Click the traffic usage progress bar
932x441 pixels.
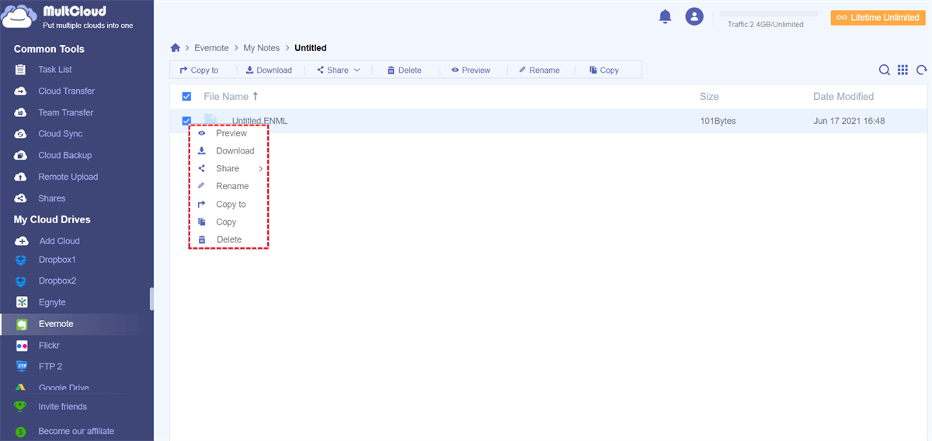[768, 14]
